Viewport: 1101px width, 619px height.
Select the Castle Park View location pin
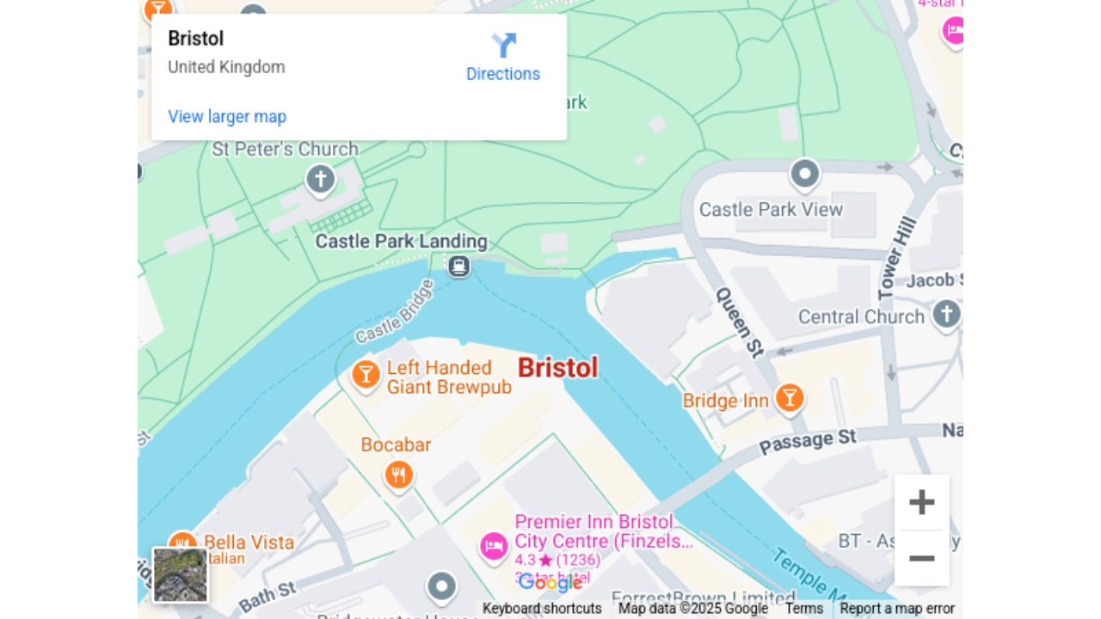[805, 175]
